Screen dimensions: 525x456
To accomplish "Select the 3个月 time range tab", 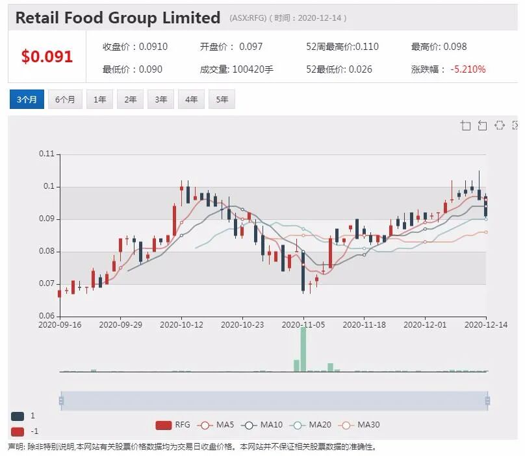I will coord(27,99).
